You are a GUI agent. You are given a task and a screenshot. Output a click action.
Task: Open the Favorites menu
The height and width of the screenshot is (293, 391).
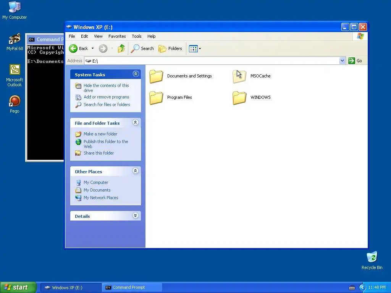click(117, 36)
